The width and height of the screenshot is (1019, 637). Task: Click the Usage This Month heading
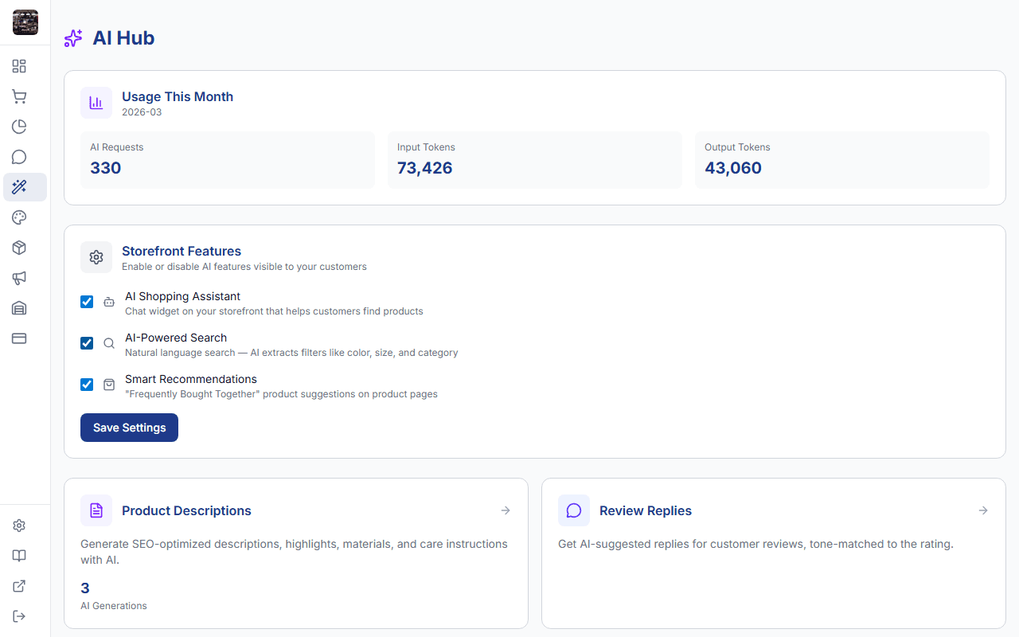[178, 97]
